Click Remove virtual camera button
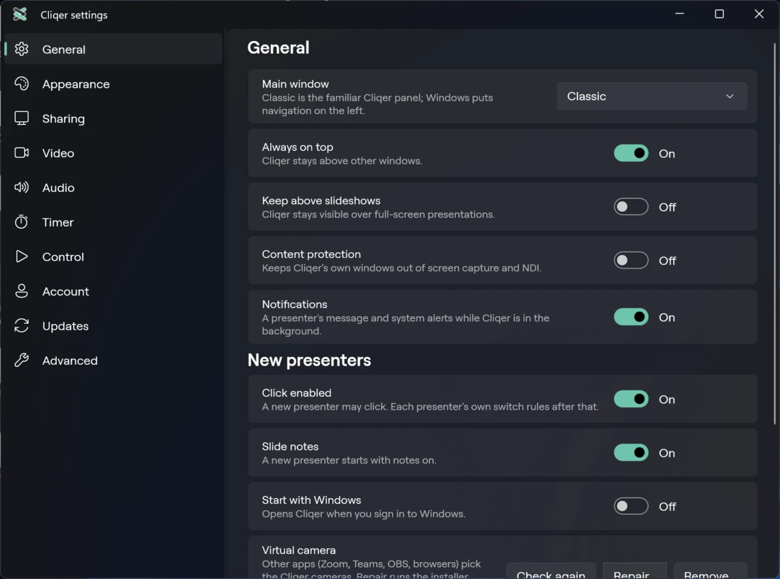The width and height of the screenshot is (780, 579). [710, 571]
